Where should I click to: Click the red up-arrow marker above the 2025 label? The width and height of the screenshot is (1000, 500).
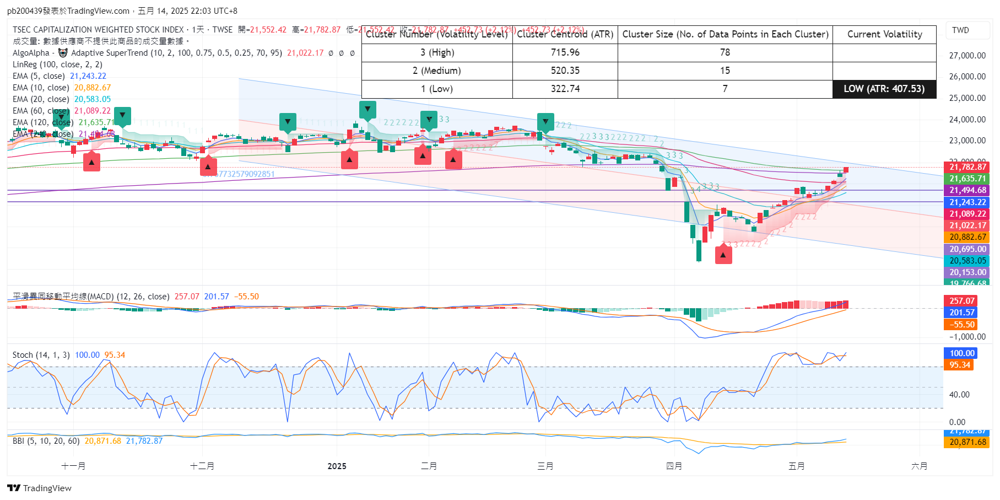click(x=349, y=160)
